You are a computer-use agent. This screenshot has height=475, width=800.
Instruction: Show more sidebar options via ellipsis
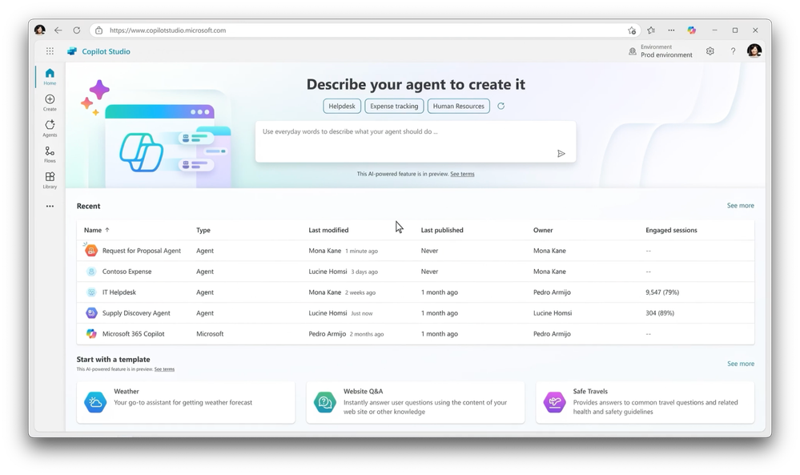tap(50, 206)
